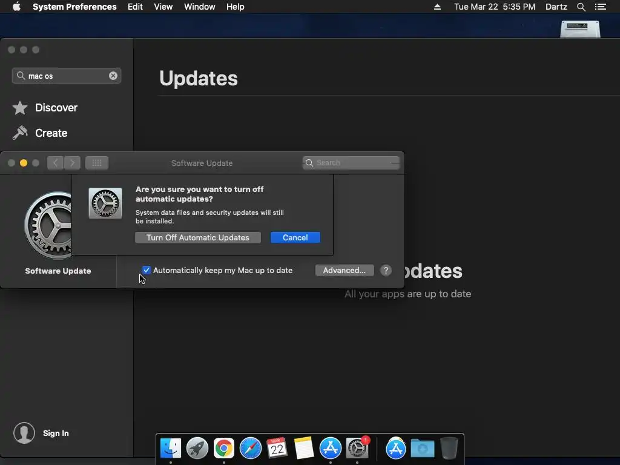Click the gear icon in the dialog
Image resolution: width=620 pixels, height=465 pixels.
point(105,203)
